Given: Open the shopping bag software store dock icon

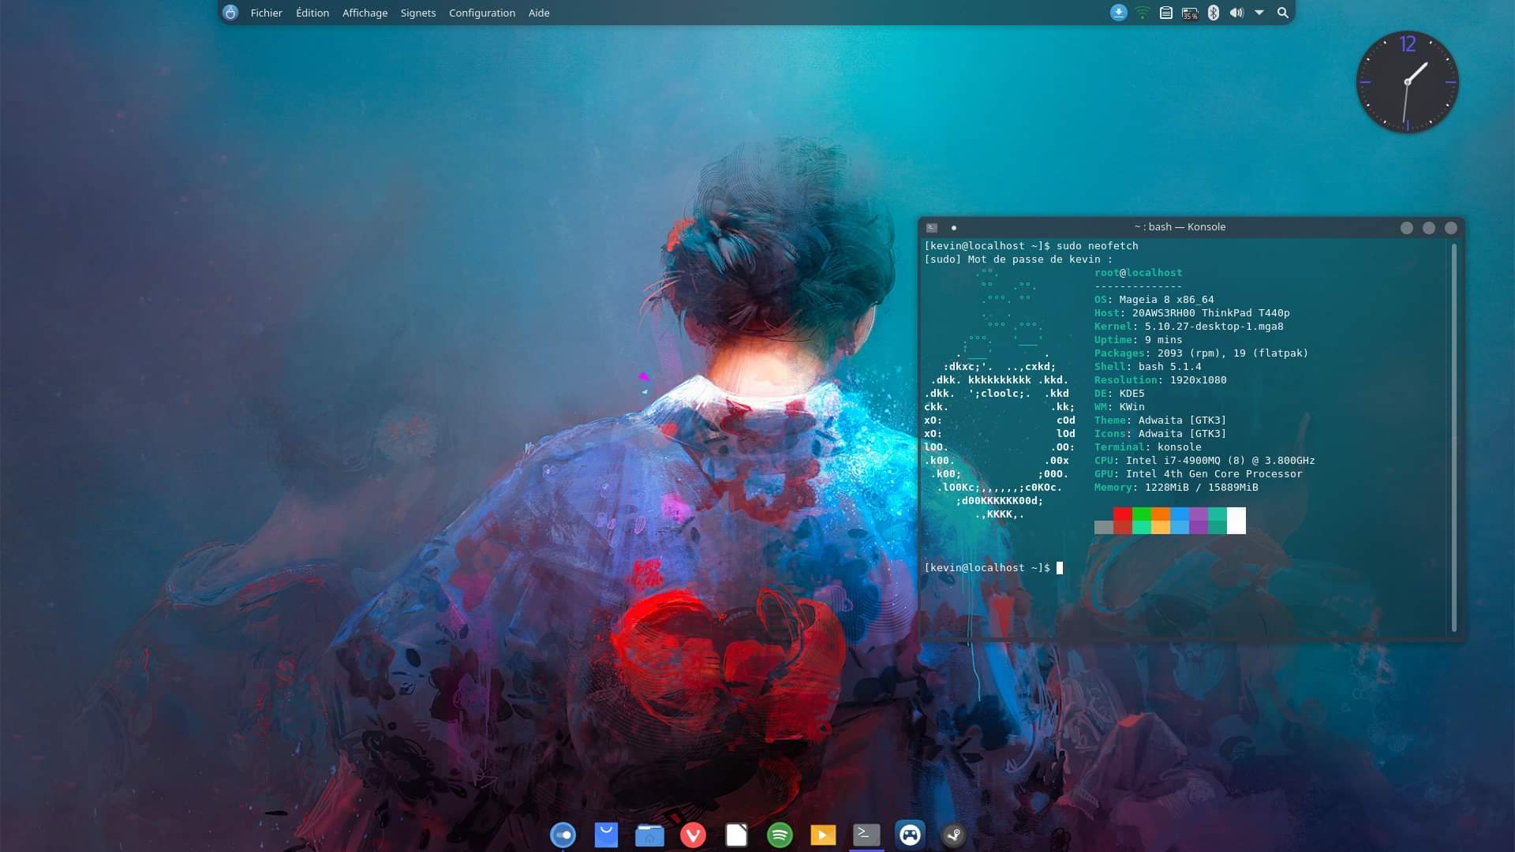Looking at the screenshot, I should (606, 835).
